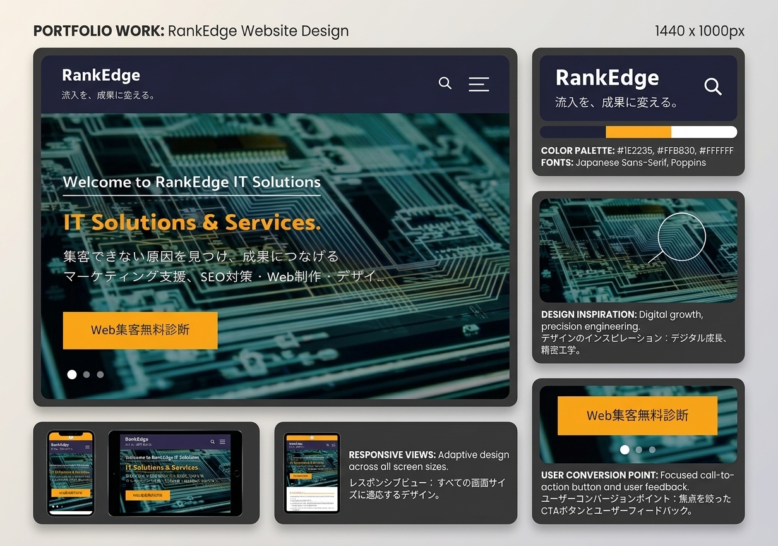Viewport: 778px width, 546px height.
Task: Select middle dot in conversion card
Action: point(639,450)
